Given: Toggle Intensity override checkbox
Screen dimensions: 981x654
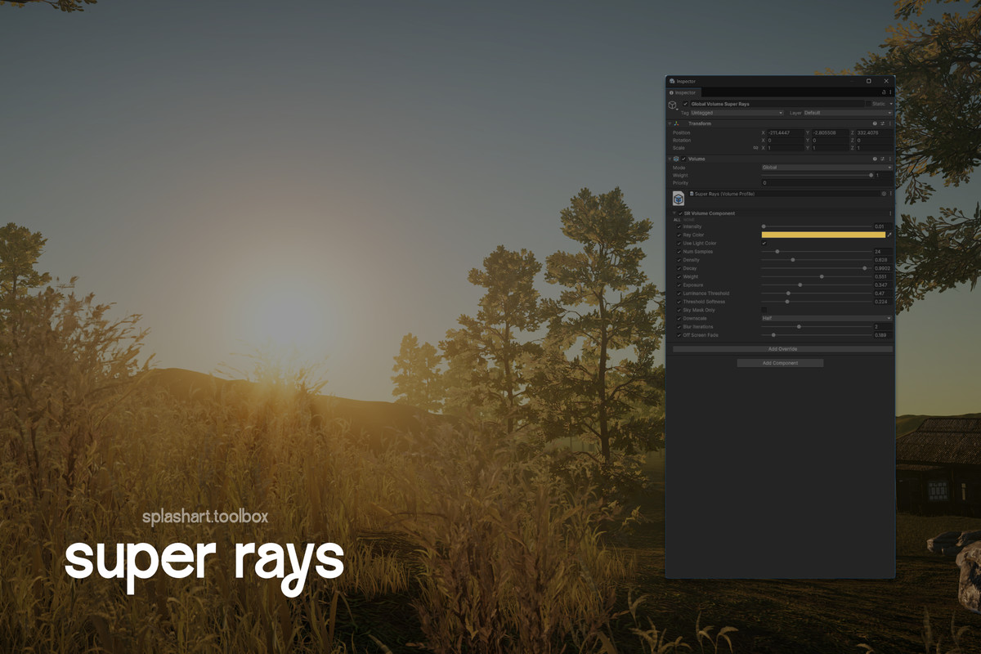Looking at the screenshot, I should (x=679, y=226).
